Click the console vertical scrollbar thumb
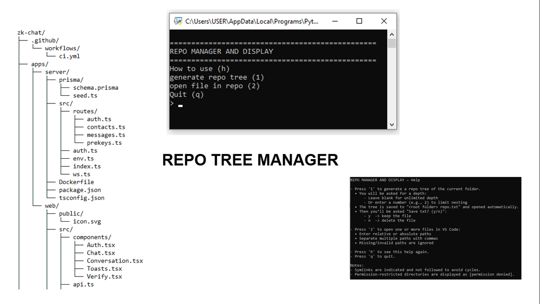The height and width of the screenshot is (304, 540). pyautogui.click(x=392, y=43)
